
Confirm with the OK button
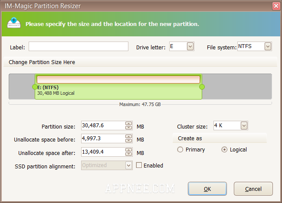click(207, 189)
